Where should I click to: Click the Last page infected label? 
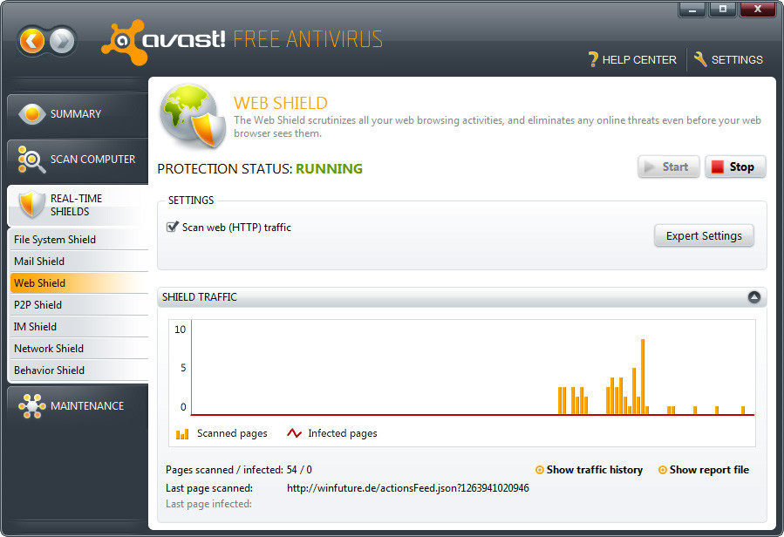pos(208,504)
